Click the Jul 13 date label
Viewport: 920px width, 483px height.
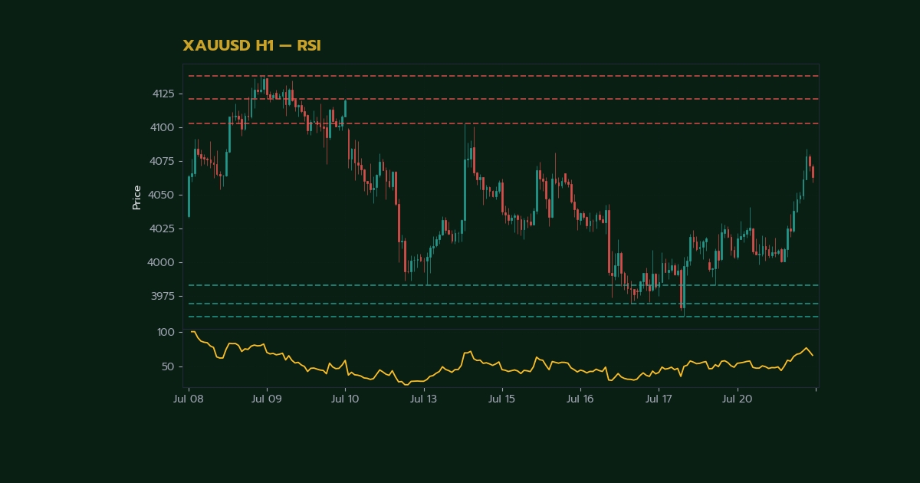(423, 399)
